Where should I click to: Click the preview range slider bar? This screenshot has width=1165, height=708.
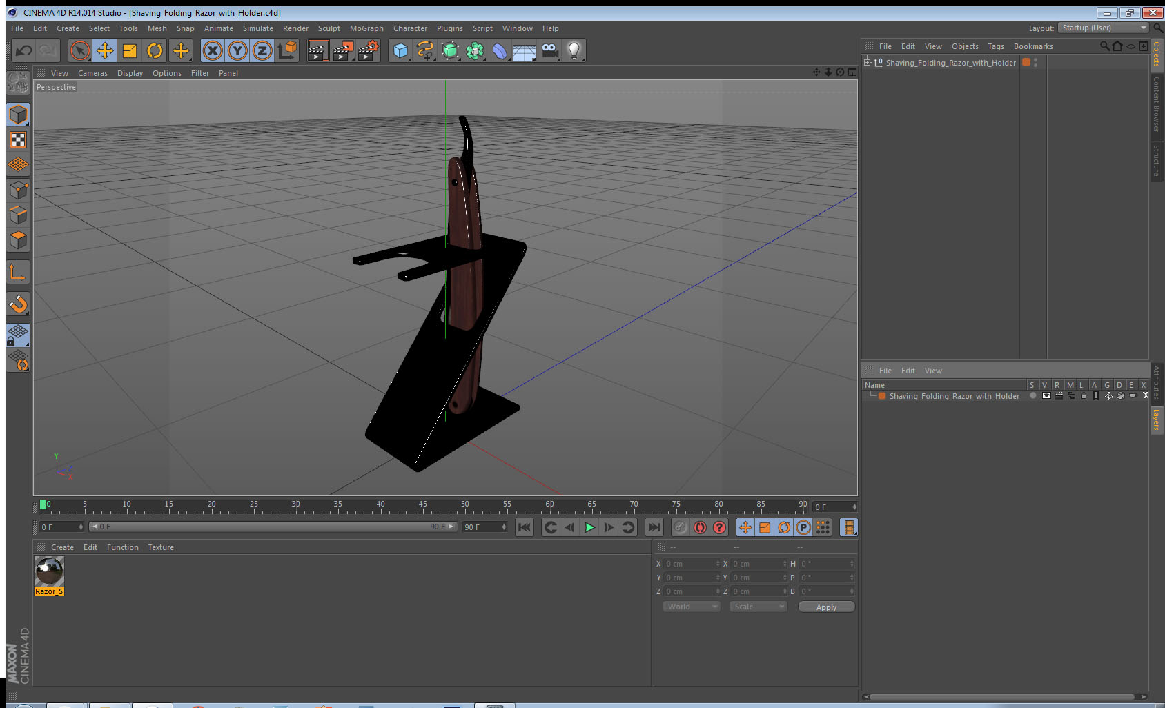click(273, 527)
